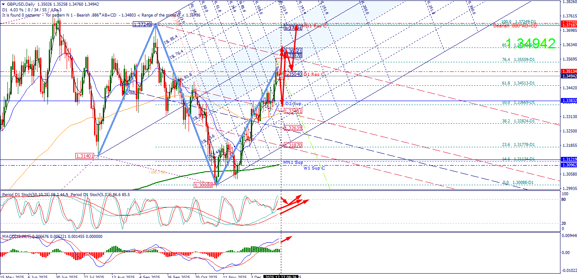The width and height of the screenshot is (577, 278).
Task: Click the 'W1 Sup C' support label
Action: point(314,168)
